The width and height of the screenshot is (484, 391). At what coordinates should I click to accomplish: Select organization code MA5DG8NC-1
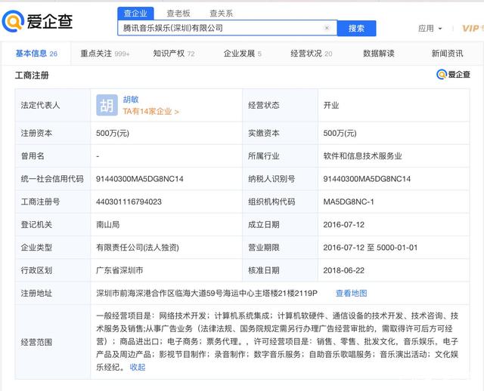click(349, 202)
